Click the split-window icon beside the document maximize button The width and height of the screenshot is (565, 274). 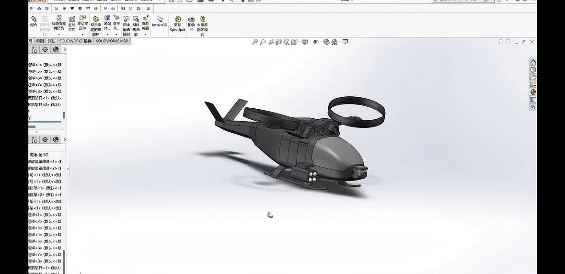[508, 42]
